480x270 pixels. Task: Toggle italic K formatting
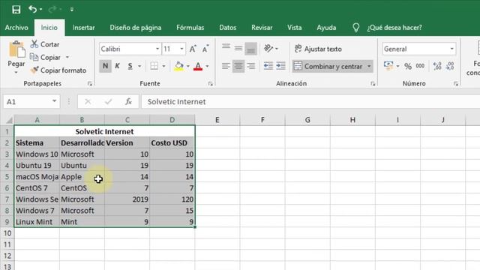tap(117, 66)
